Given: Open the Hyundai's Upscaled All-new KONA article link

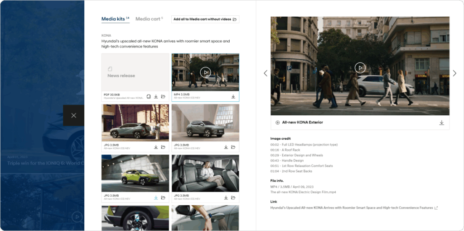Looking at the screenshot, I should tap(352, 208).
